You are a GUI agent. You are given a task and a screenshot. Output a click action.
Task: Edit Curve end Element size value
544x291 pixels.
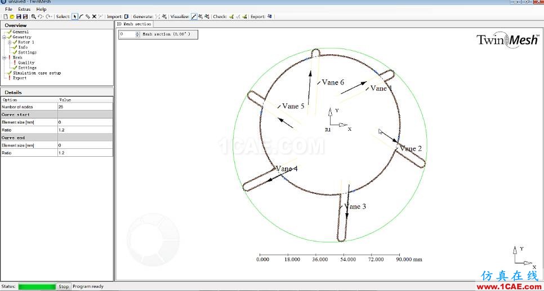point(85,145)
